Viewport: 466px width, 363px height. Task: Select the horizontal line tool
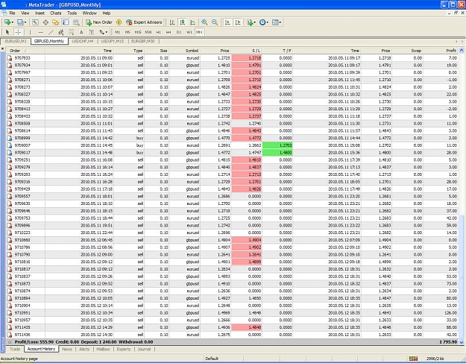(x=40, y=32)
